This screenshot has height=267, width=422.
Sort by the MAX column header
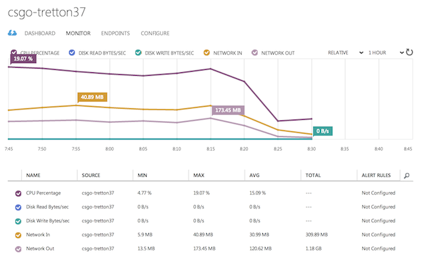point(199,175)
